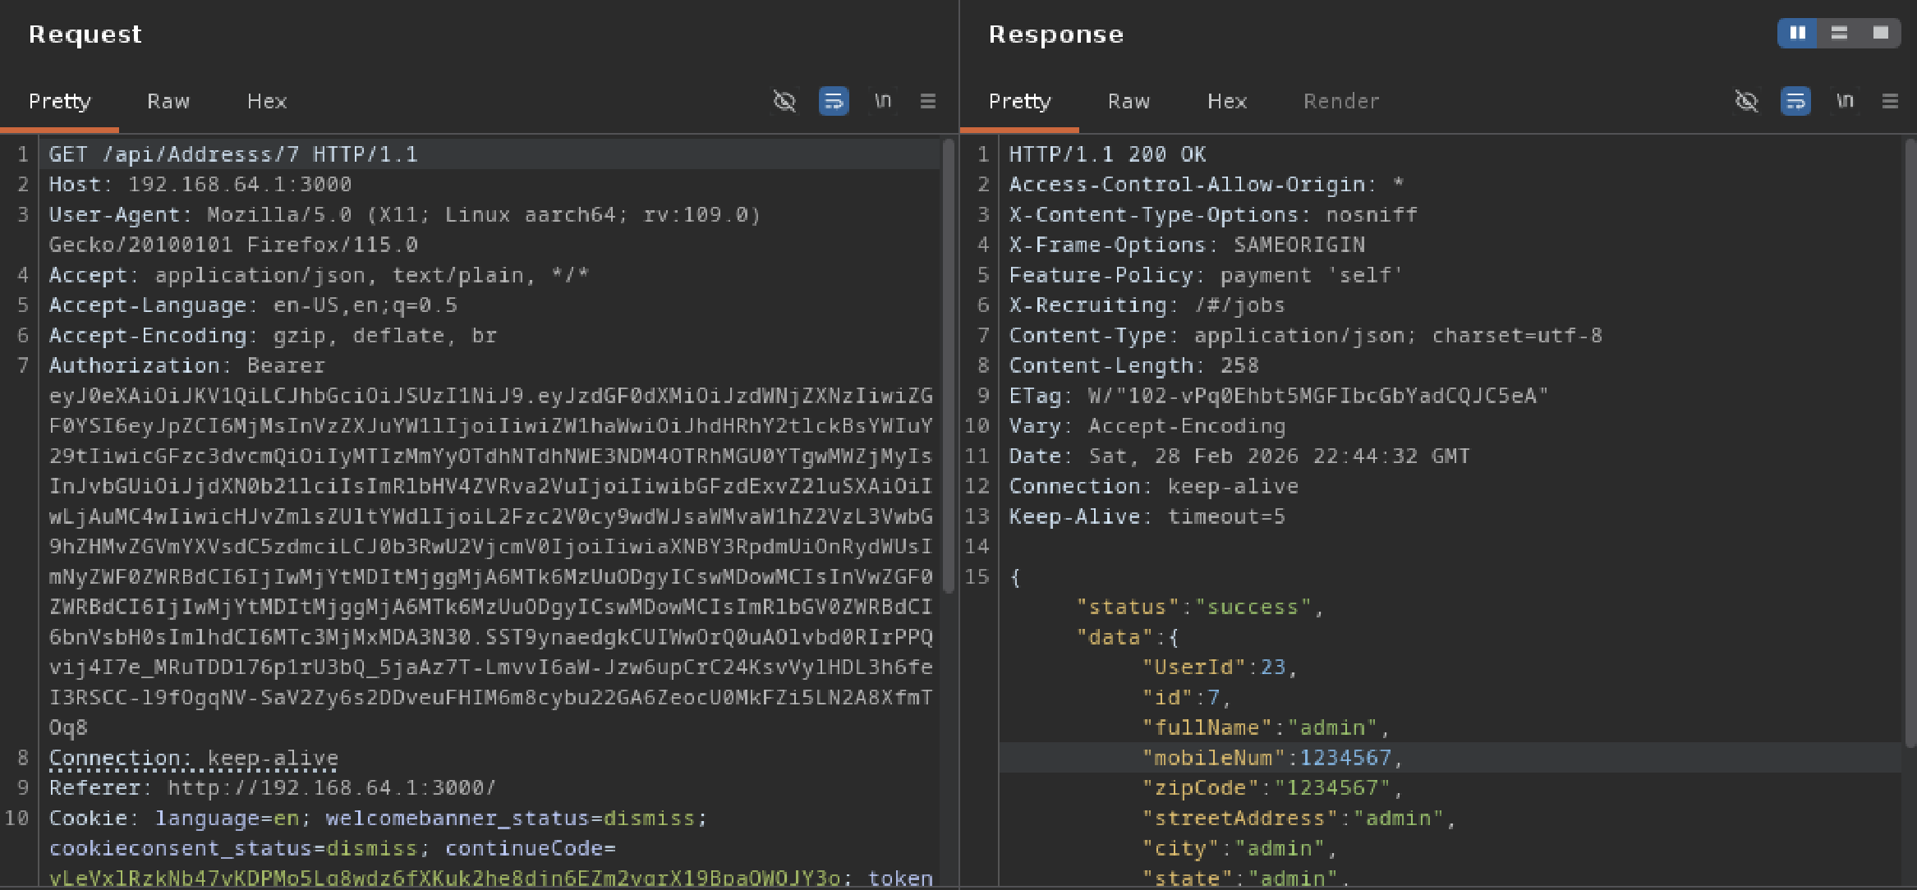Image resolution: width=1917 pixels, height=890 pixels.
Task: Click the "UserId":23 JSON line
Action: (1220, 667)
